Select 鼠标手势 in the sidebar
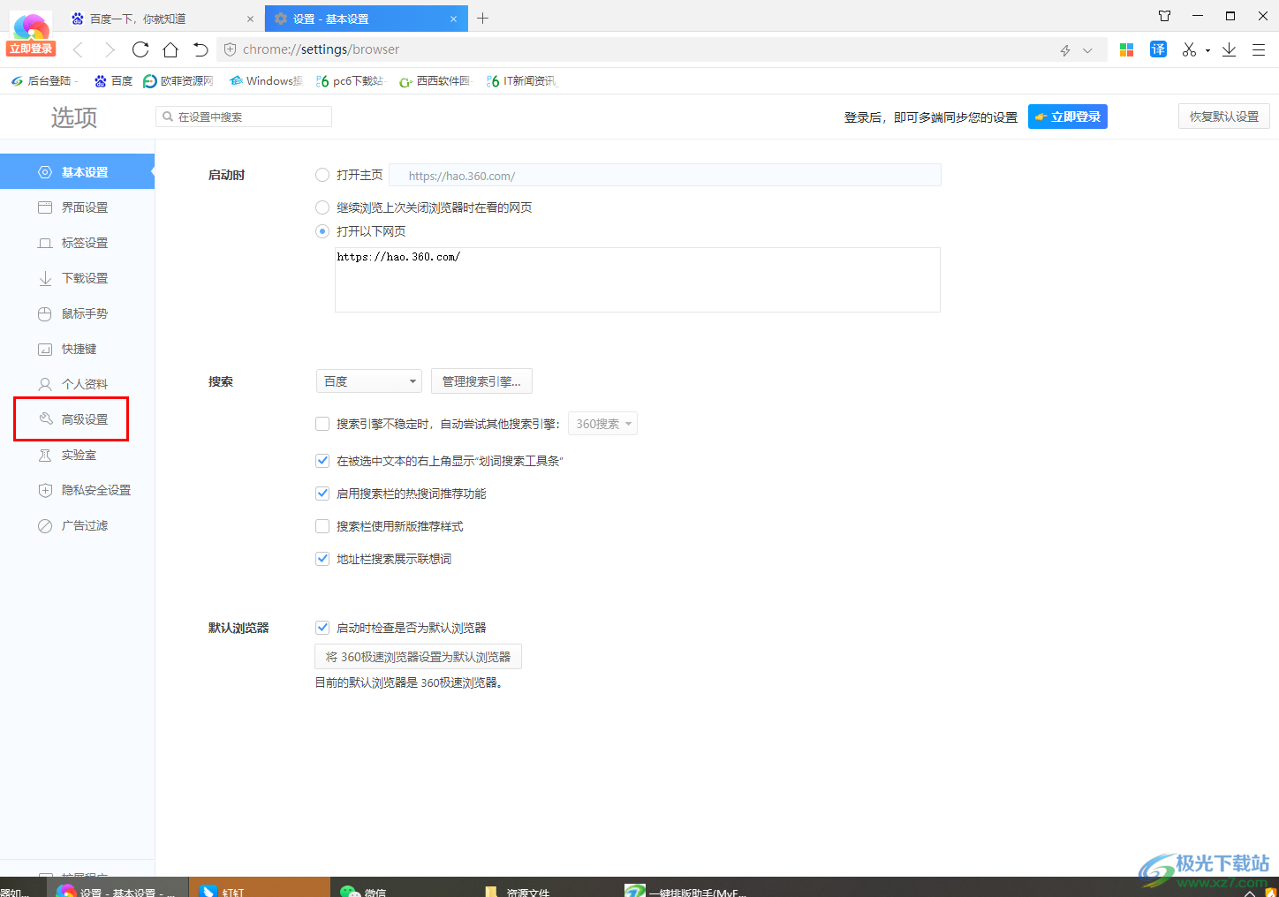Viewport: 1279px width, 897px height. (77, 313)
